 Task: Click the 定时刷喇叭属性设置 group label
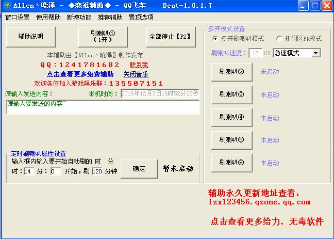coord(38,154)
